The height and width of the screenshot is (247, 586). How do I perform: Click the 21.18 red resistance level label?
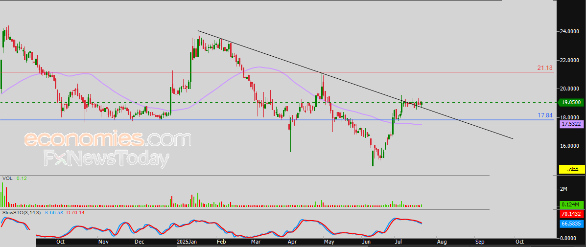[545, 68]
